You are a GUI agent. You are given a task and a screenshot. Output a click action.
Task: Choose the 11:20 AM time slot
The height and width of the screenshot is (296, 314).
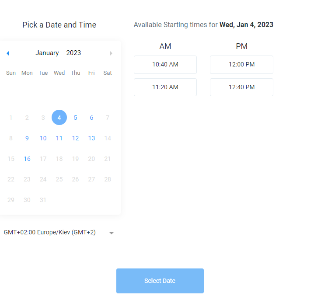point(165,87)
